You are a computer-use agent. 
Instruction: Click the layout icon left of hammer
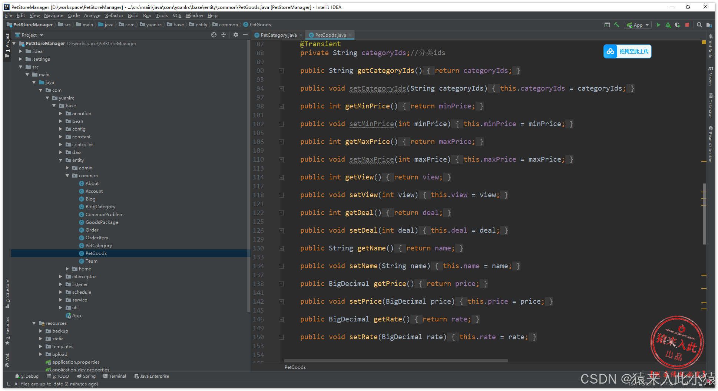[607, 25]
